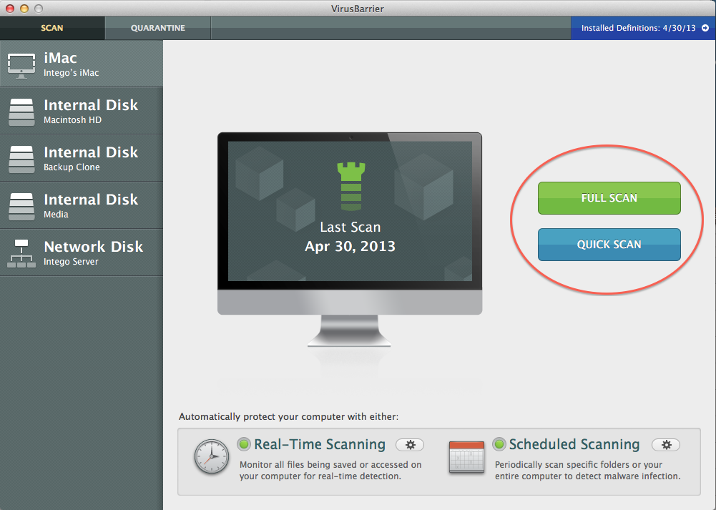This screenshot has width=716, height=510.
Task: Click the 'Macintosh HD' label
Action: pos(73,120)
